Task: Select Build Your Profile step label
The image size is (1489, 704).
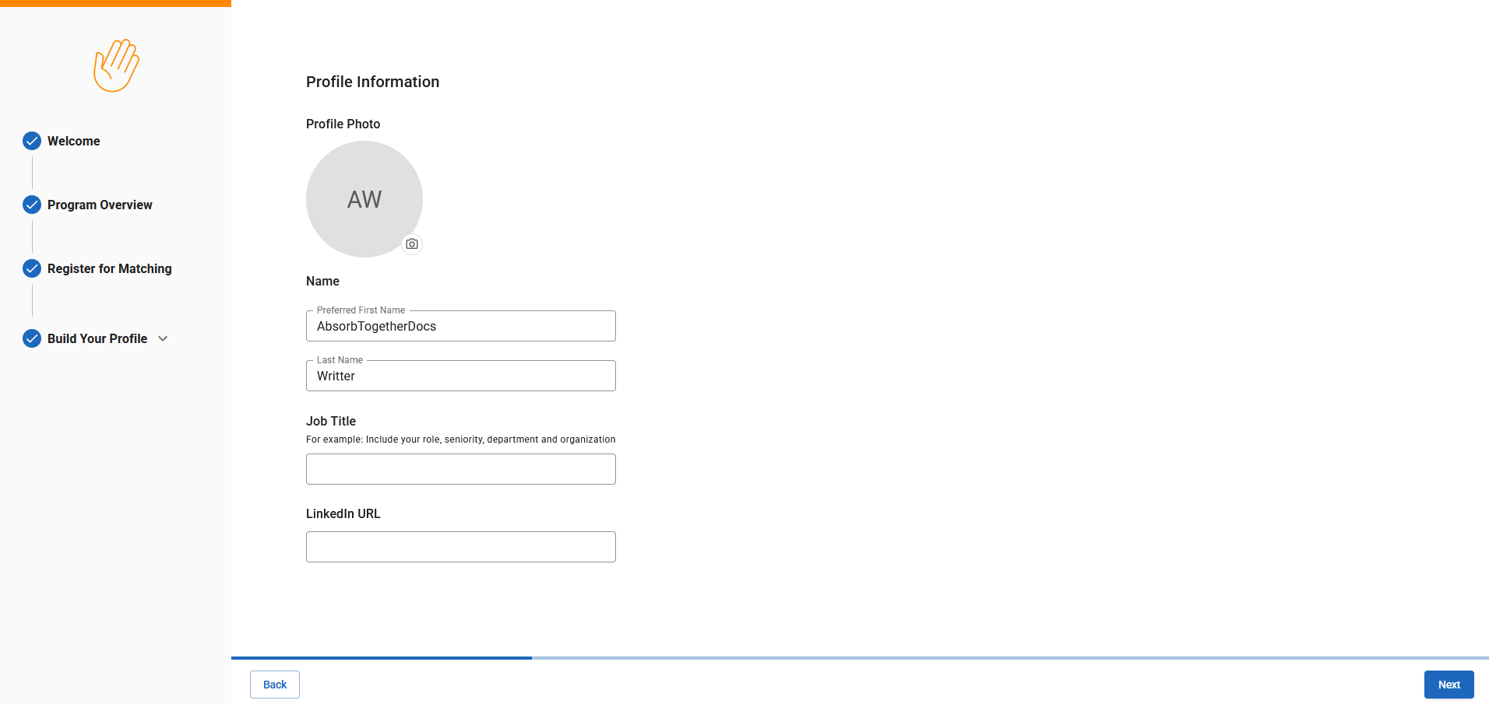Action: pos(97,338)
